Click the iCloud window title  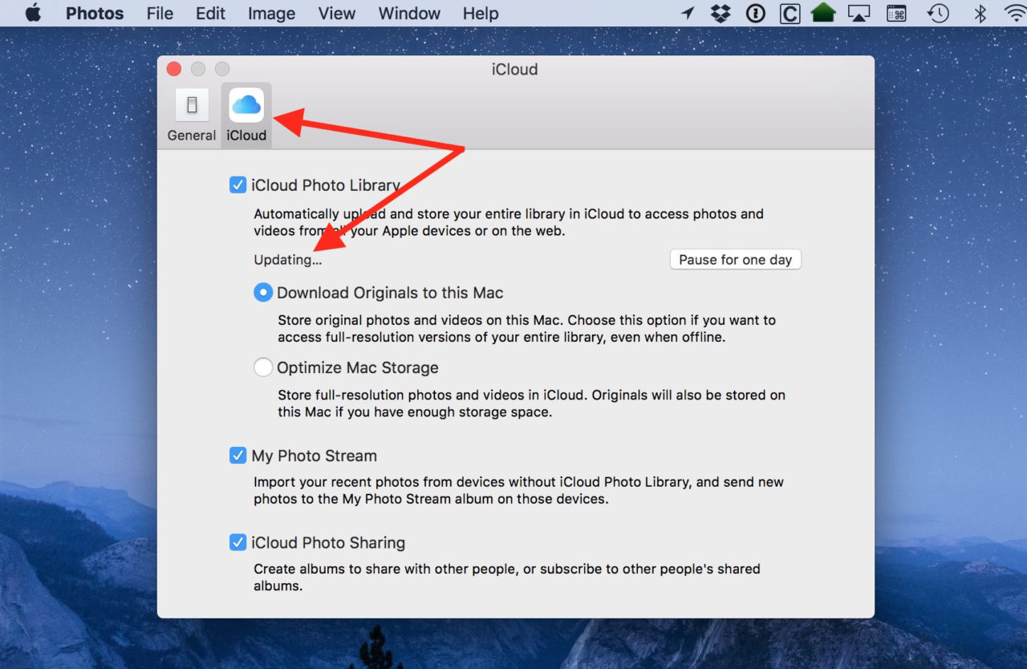pyautogui.click(x=514, y=69)
